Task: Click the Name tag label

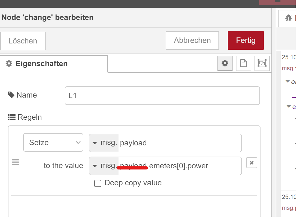Action: [x=22, y=95]
